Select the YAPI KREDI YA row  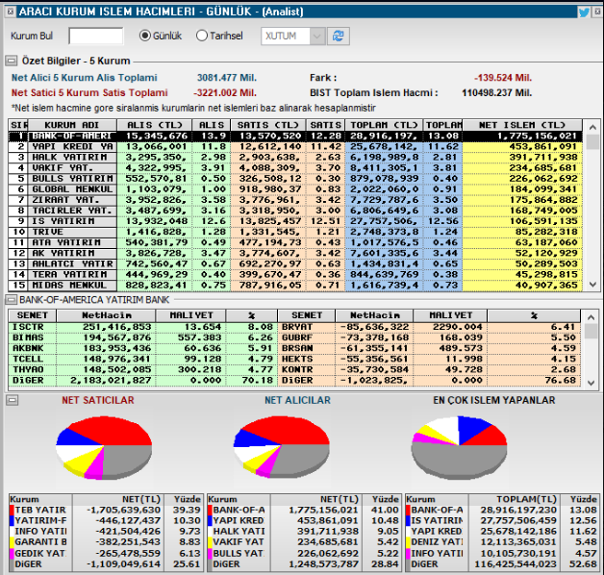click(x=295, y=147)
